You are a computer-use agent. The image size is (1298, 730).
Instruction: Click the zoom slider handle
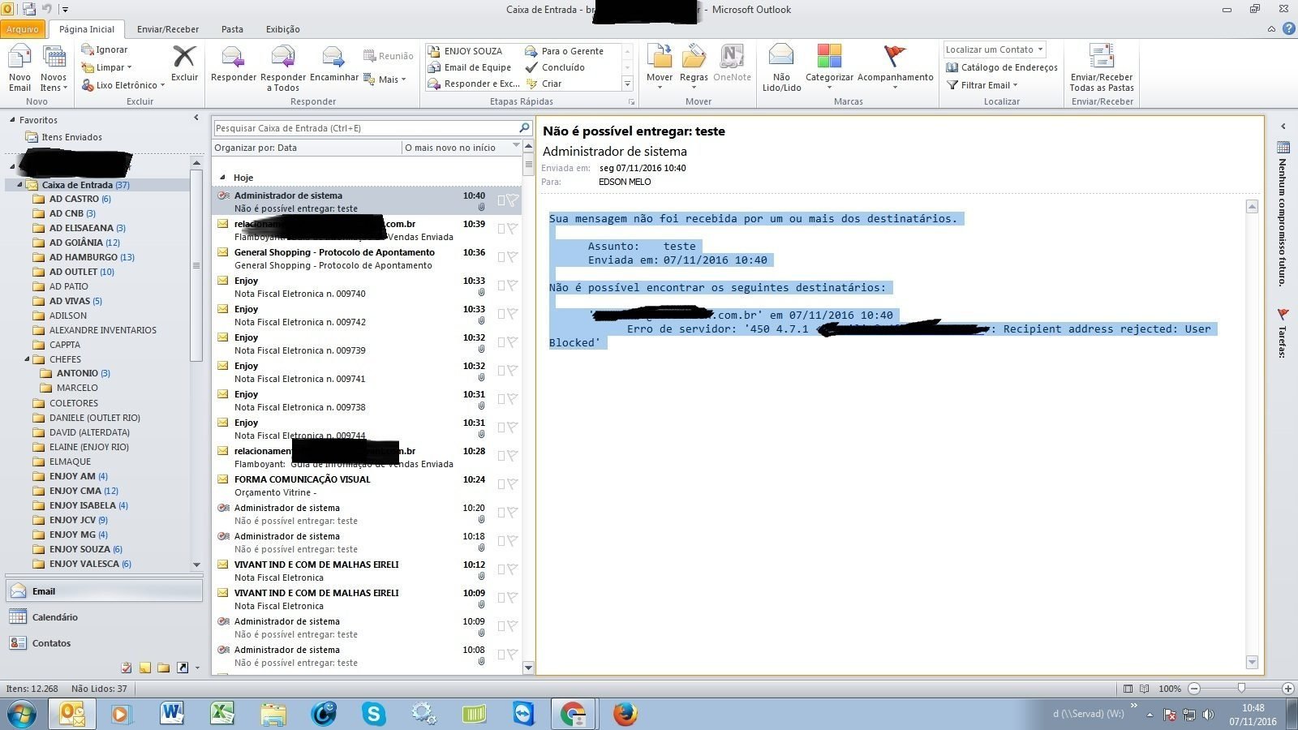[x=1241, y=688]
